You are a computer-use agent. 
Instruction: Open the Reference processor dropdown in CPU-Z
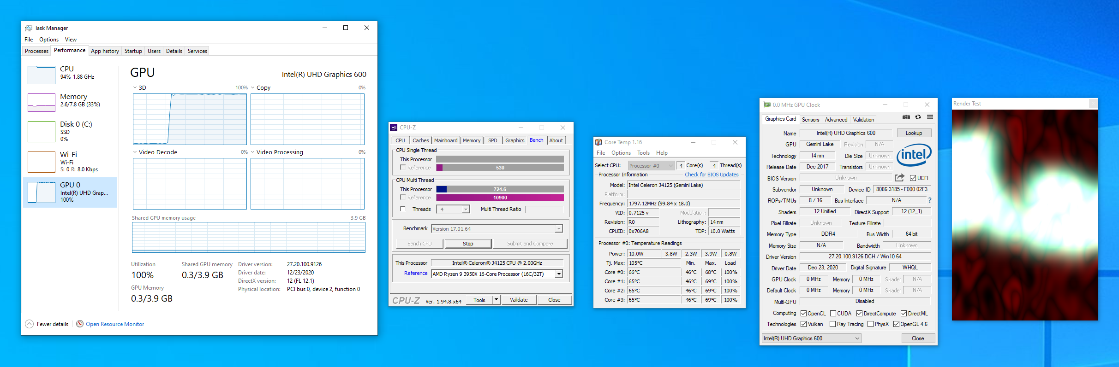pyautogui.click(x=559, y=274)
